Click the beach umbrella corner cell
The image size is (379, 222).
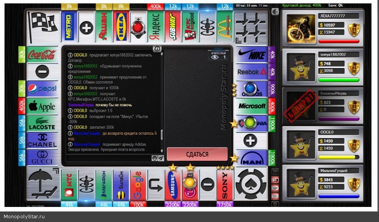point(43,184)
